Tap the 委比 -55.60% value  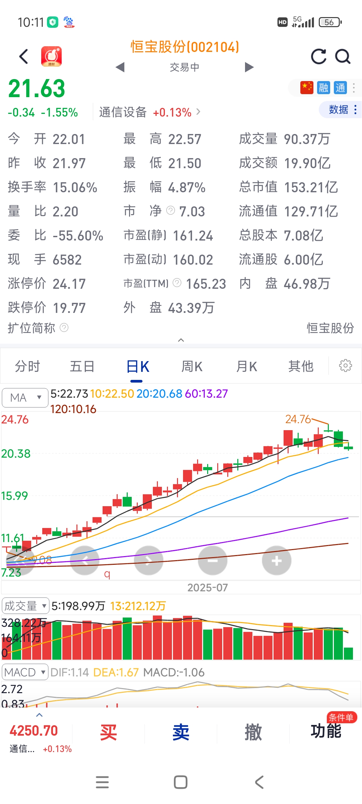click(78, 236)
